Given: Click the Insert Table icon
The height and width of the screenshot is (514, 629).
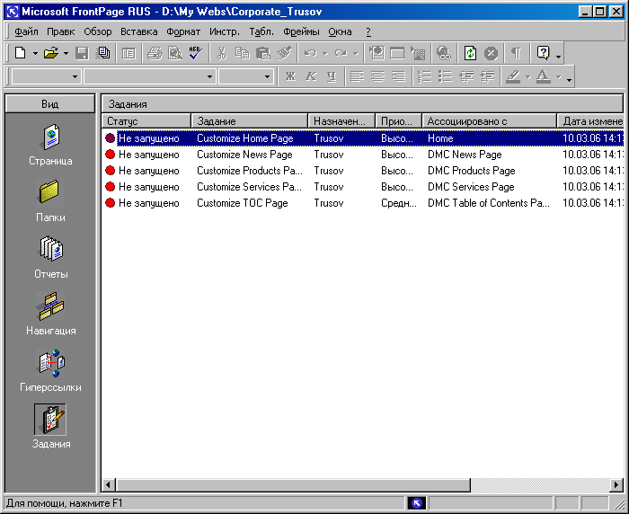Looking at the screenshot, I should point(397,53).
